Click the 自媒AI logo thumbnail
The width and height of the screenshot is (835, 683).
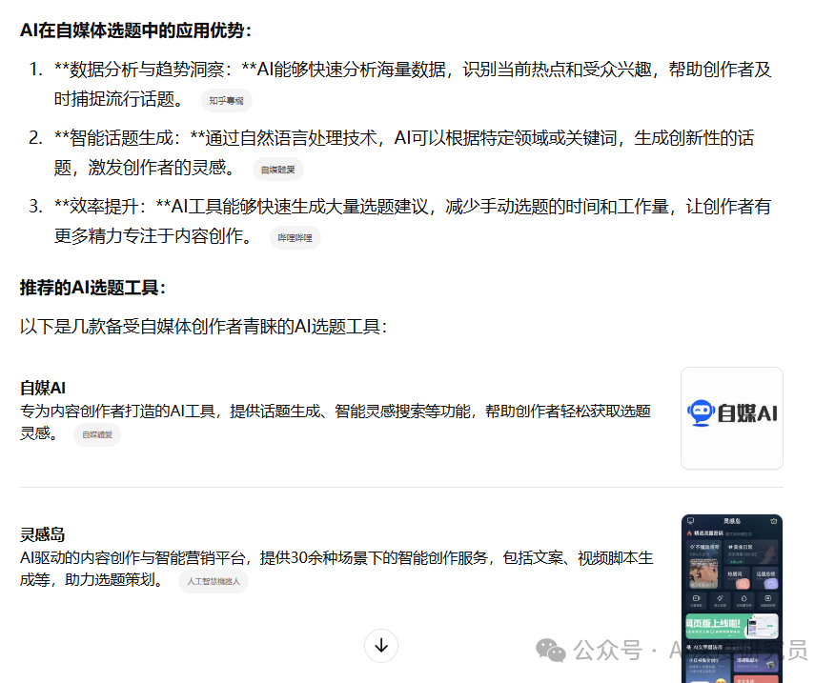(732, 418)
